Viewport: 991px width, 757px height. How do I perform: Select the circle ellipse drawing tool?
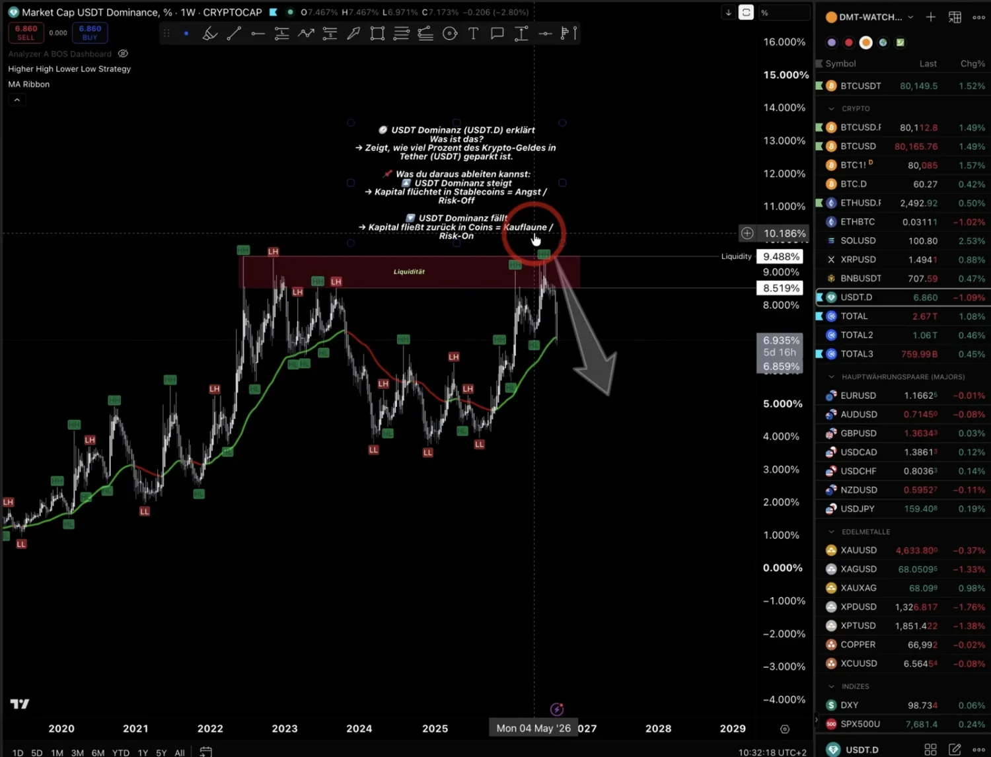click(450, 33)
